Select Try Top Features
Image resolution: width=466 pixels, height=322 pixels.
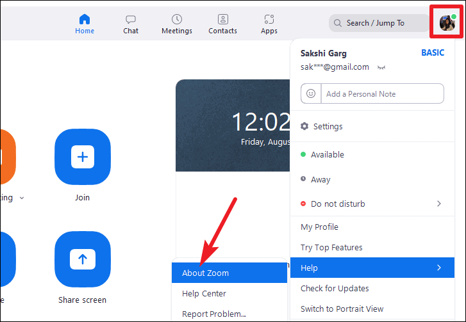point(372,248)
